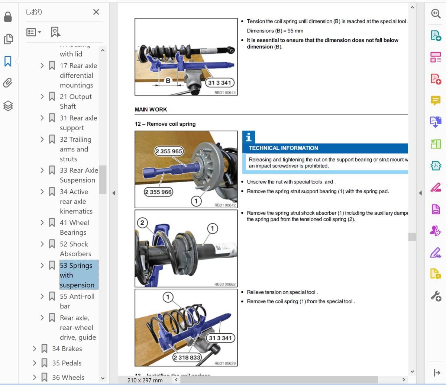Open the bookmark options dropdown menu
This screenshot has height=385, width=446.
click(34, 32)
